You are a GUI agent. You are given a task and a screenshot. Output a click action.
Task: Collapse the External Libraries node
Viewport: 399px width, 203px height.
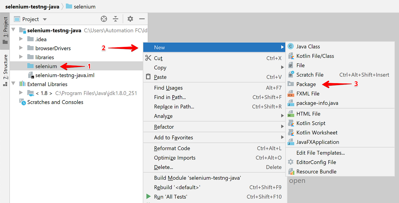coord(13,84)
